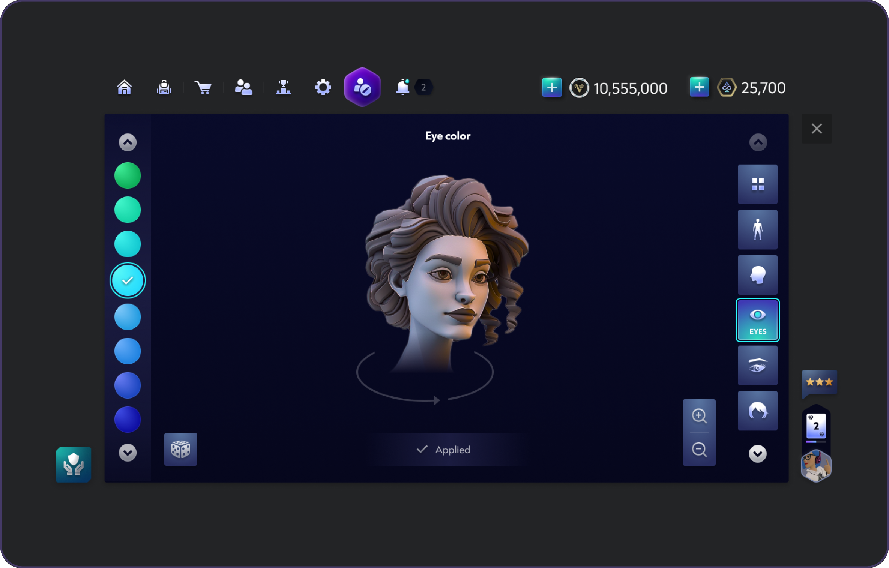Click the 10,555,000 chip balance
The height and width of the screenshot is (568, 889).
630,88
